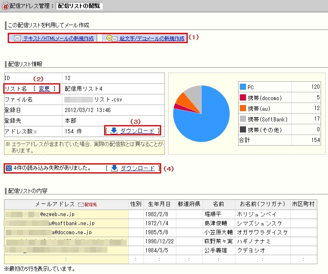Open 絵文字/デコメールの新規作成 link
The height and width of the screenshot is (274, 328).
coord(152,39)
